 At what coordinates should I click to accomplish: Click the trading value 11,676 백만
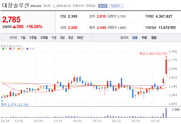[x=167, y=28]
